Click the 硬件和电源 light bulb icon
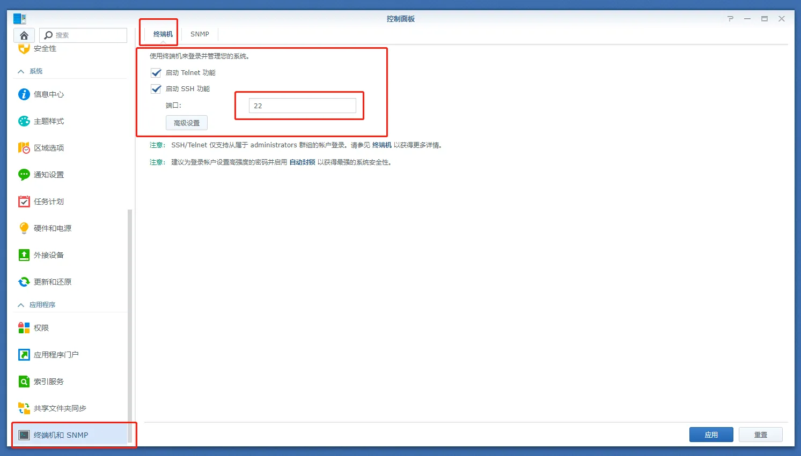Screen dimensions: 801x456 [24, 228]
